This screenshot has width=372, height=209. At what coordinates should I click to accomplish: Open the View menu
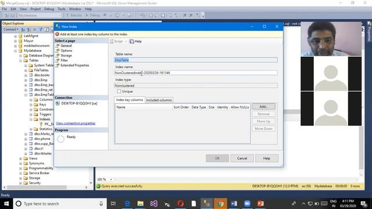(23, 9)
